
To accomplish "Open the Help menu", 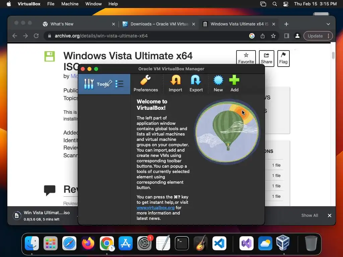I will [x=113, y=4].
